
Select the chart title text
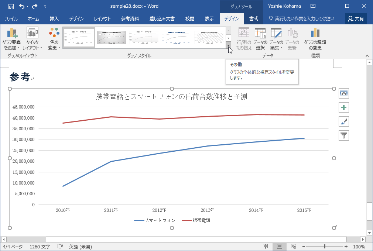171,96
